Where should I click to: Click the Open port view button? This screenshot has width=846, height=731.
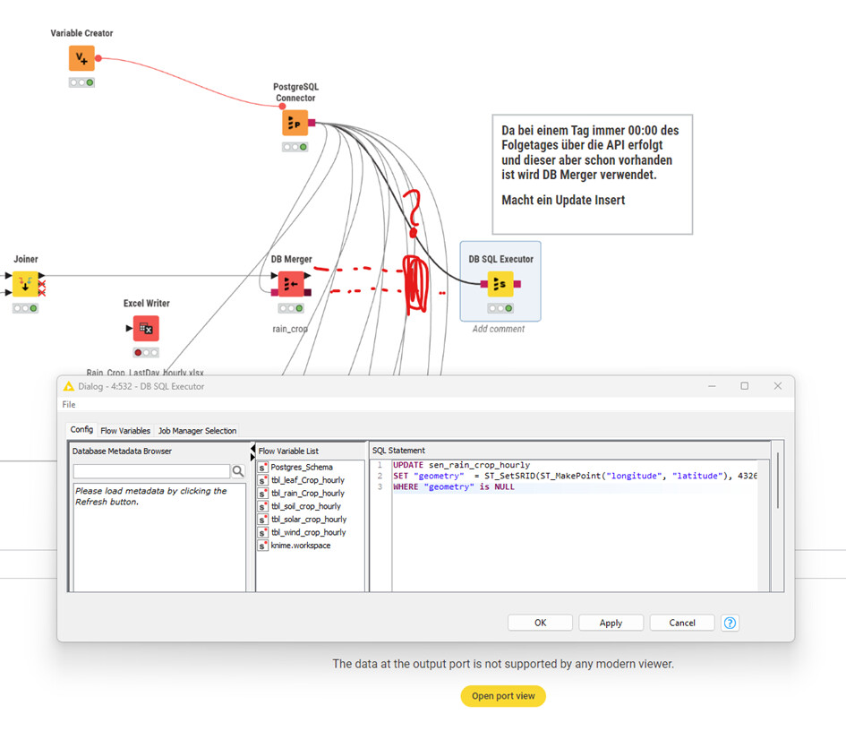tap(503, 696)
